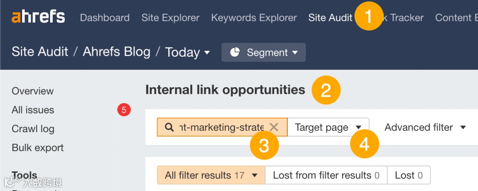Open Keywords Explorer from top menu
The height and width of the screenshot is (191, 478).
coord(254,18)
